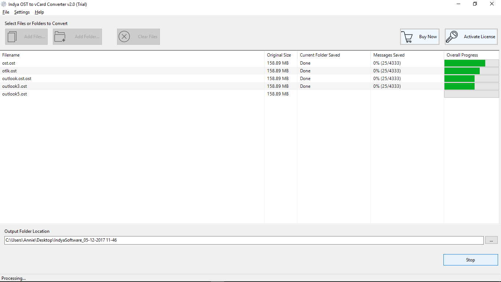Image resolution: width=501 pixels, height=282 pixels.
Task: Click the progress bar for otlk.ost
Action: [x=472, y=71]
